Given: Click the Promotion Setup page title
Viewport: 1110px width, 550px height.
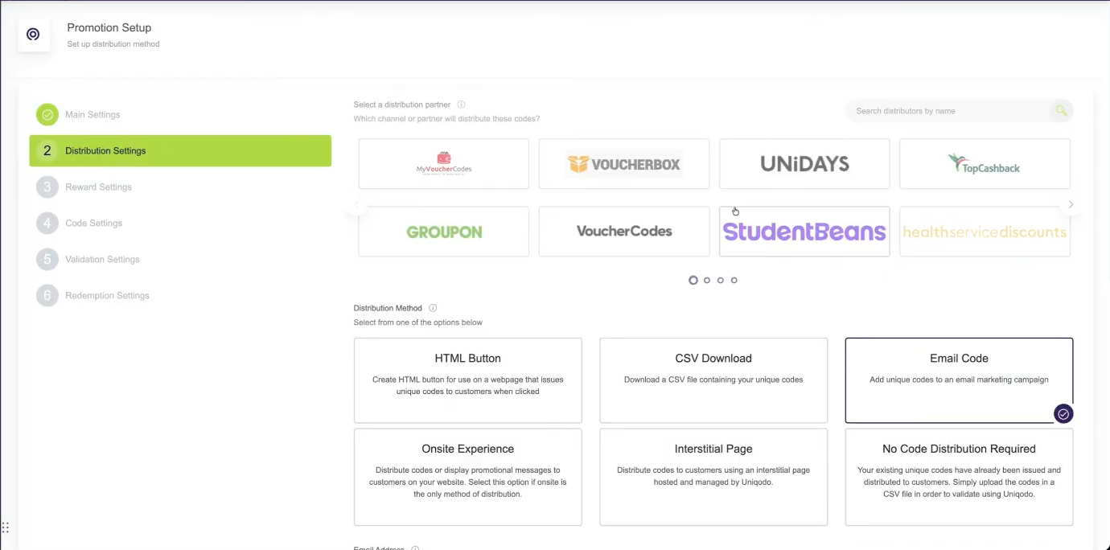Looking at the screenshot, I should click(x=109, y=28).
